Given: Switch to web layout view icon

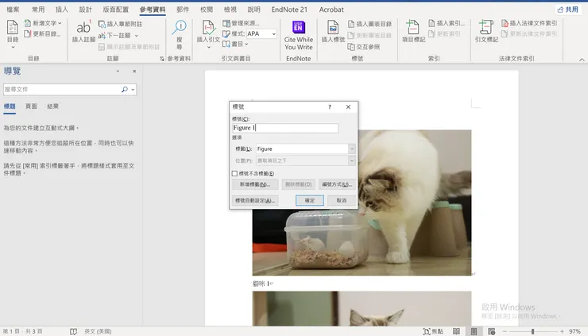Looking at the screenshot, I should (491, 331).
